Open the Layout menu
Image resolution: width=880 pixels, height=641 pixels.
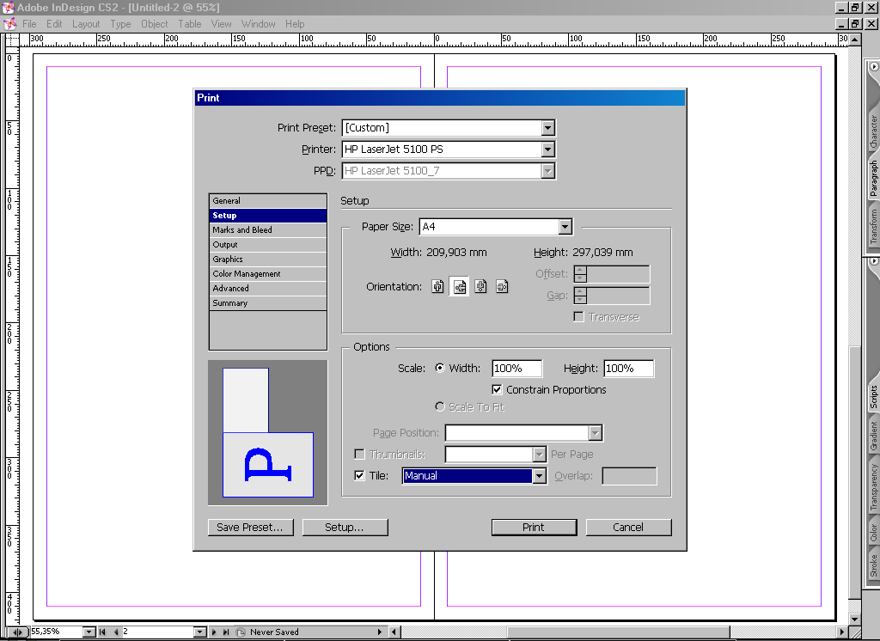(86, 24)
